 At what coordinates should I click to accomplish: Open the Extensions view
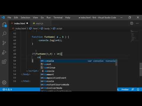pyautogui.click(x=4, y=62)
